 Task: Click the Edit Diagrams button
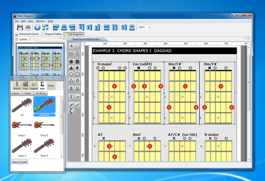[x=74, y=34]
